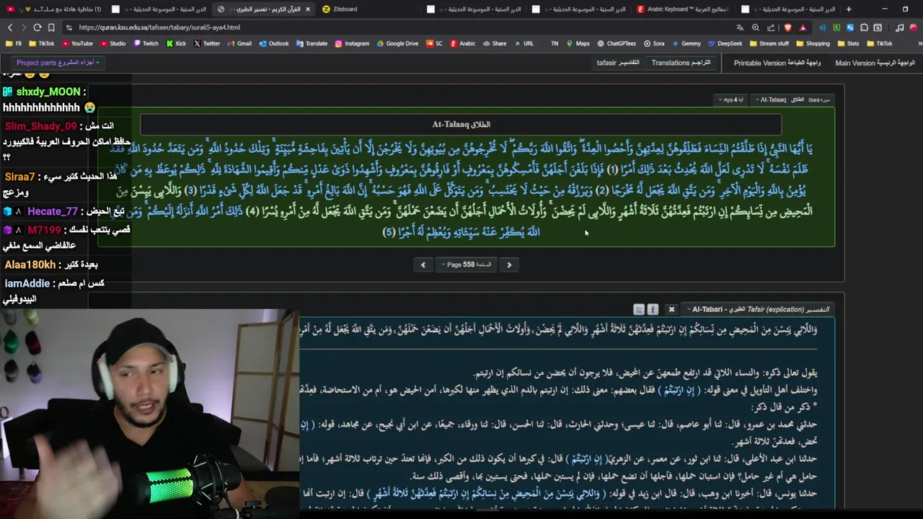This screenshot has width=923, height=519.
Task: Open a new browser tab
Action: 849,9
